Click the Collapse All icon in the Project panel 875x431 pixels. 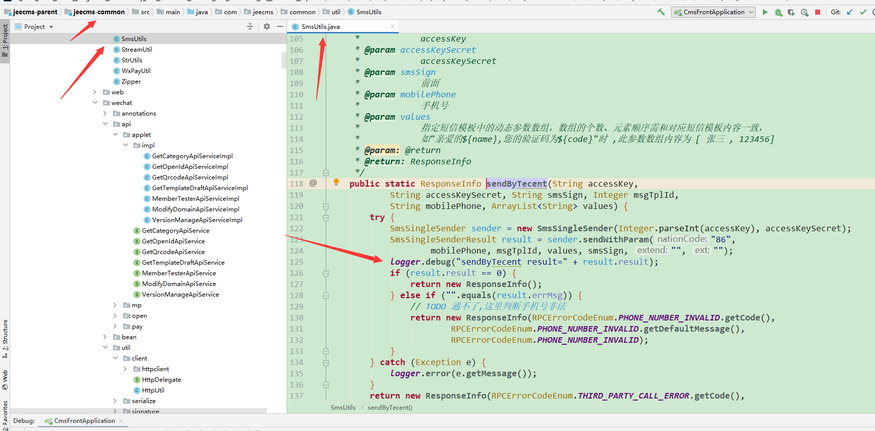(250, 26)
